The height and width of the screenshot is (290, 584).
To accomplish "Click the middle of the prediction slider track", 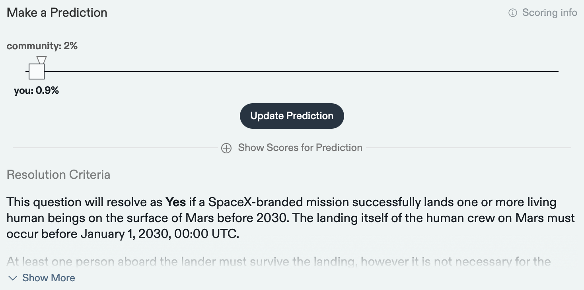I will click(292, 72).
